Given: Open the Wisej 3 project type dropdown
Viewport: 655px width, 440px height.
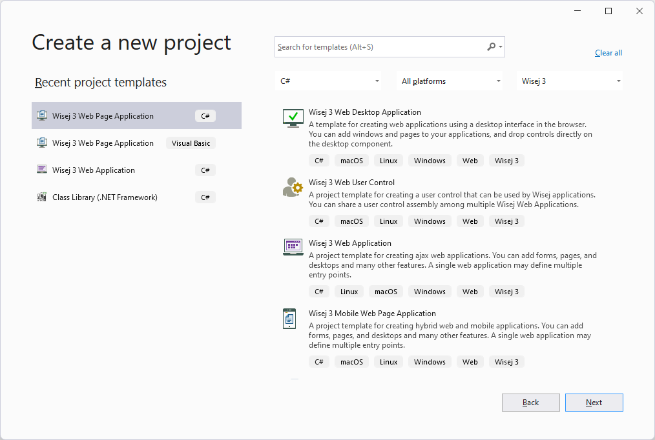Looking at the screenshot, I should click(x=570, y=81).
